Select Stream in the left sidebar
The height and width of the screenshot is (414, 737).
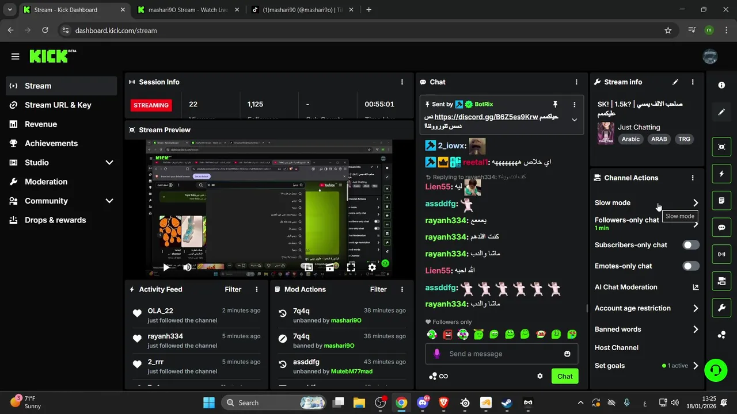(x=62, y=86)
